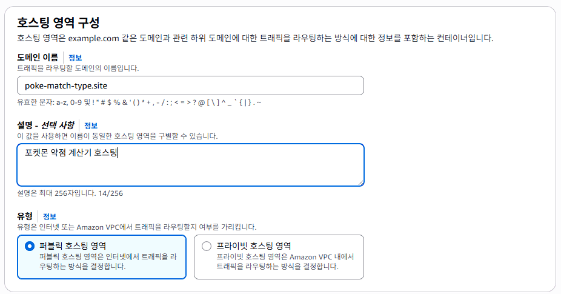
Task: Click the 퍼블릭 tile 인터넷 트래픽 description text
Action: pos(108,262)
